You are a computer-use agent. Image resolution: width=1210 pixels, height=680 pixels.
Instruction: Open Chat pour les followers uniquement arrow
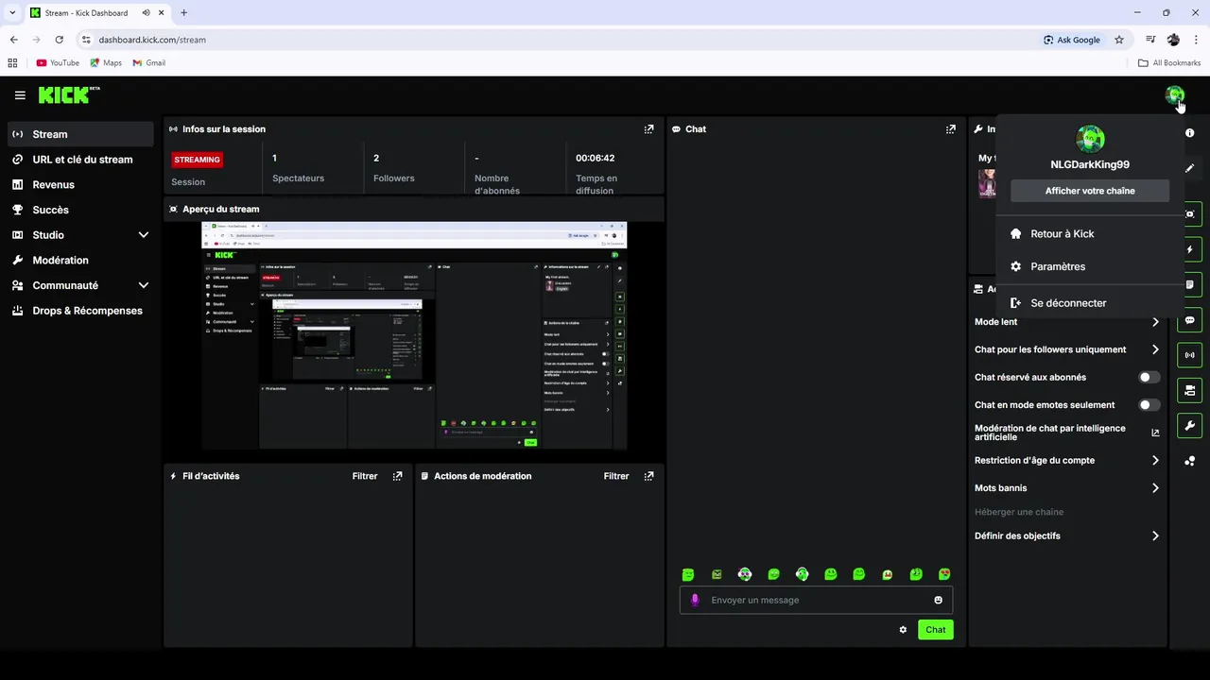tap(1155, 349)
